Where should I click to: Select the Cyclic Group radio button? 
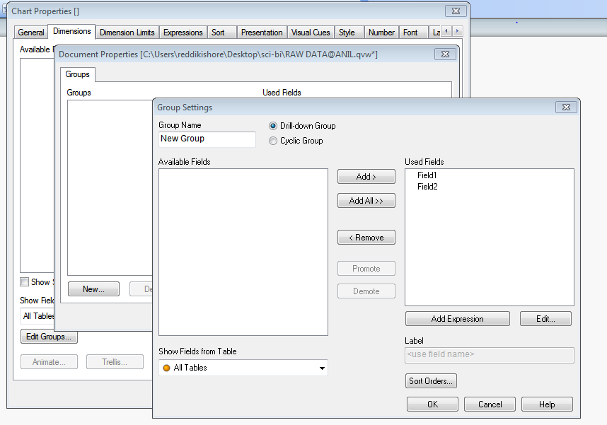coord(273,141)
